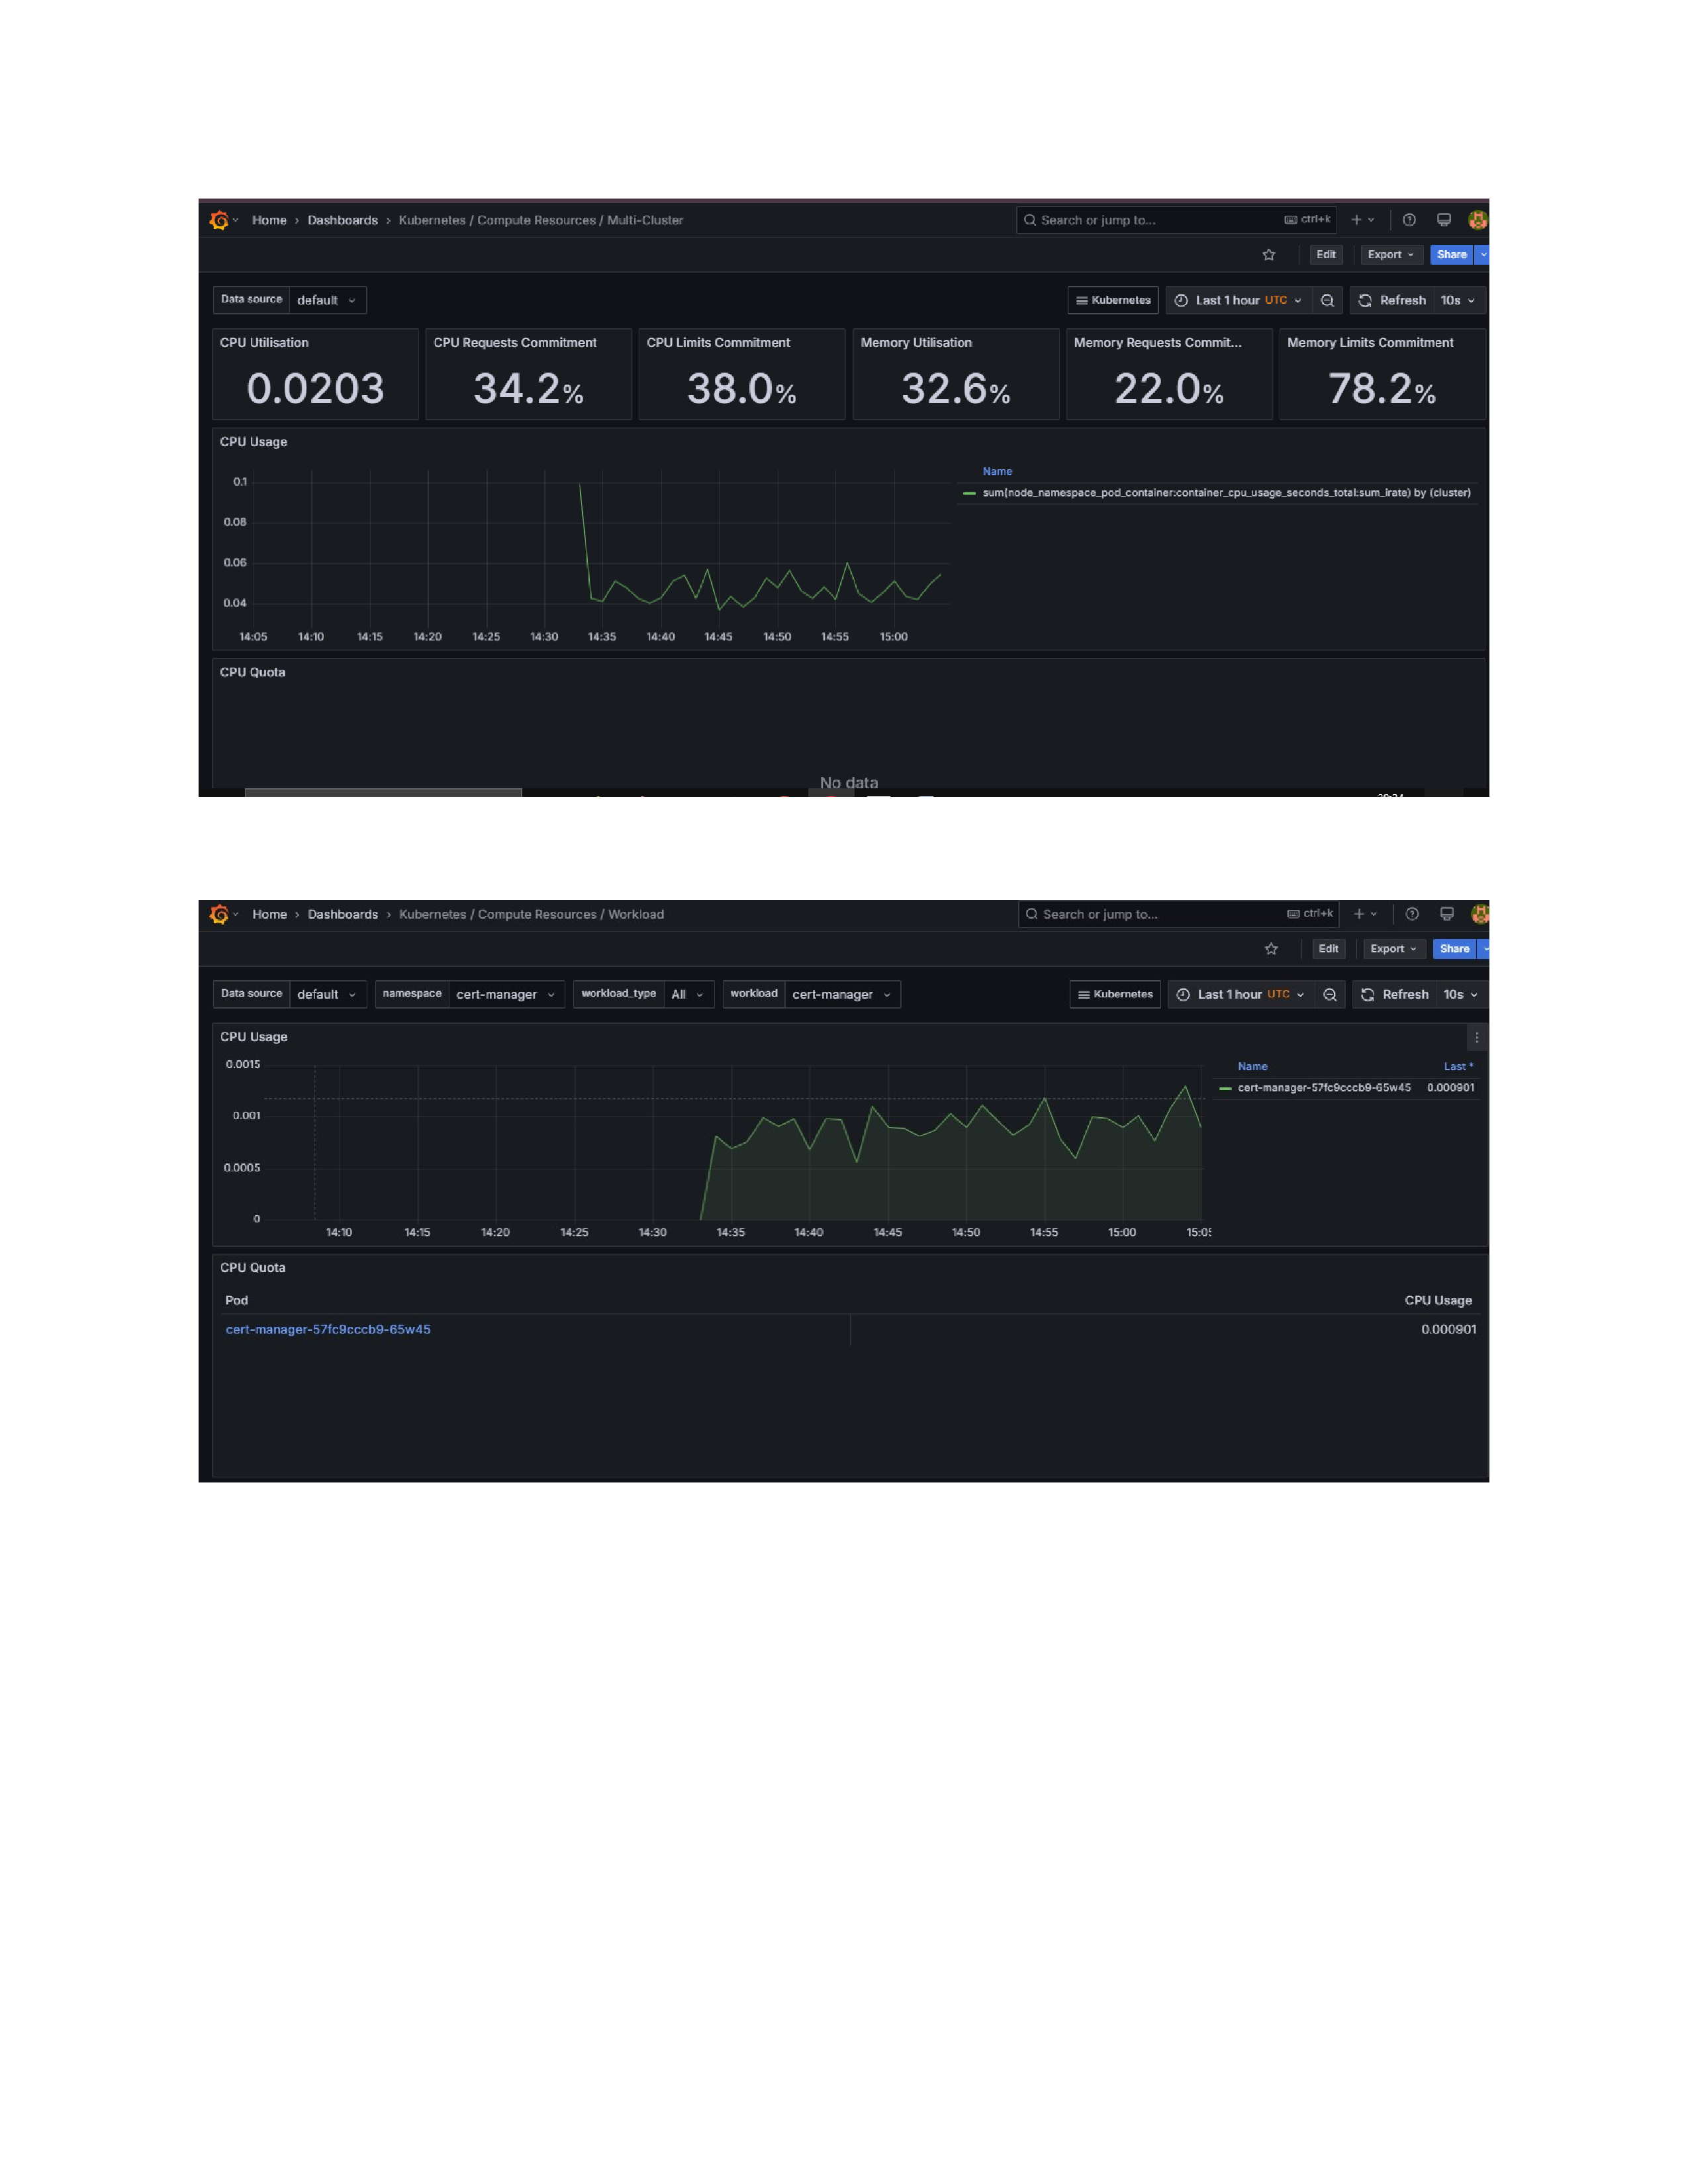Sort legend by Last column in Workload CPU Usage
1688x2184 pixels.
click(1457, 1067)
